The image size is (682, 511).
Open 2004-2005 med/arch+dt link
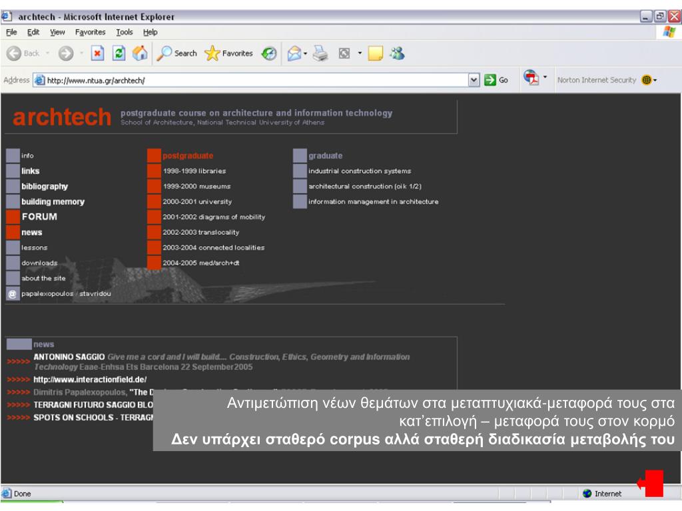[x=201, y=263]
